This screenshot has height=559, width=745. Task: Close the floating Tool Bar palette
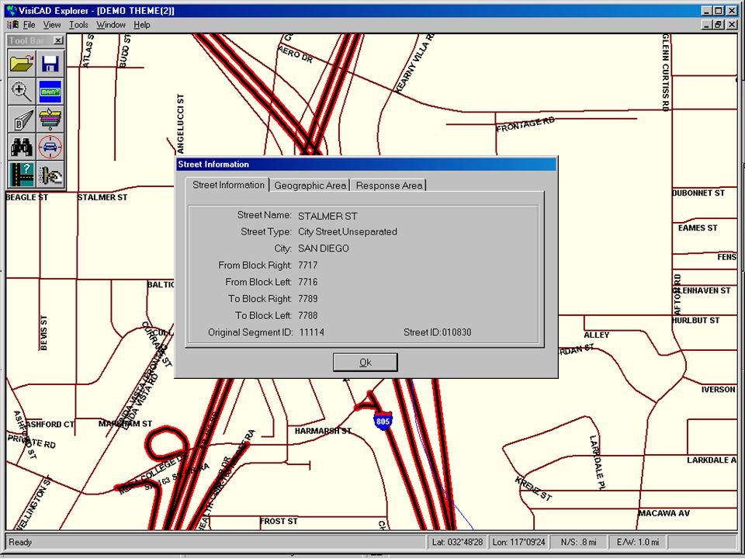coord(58,41)
